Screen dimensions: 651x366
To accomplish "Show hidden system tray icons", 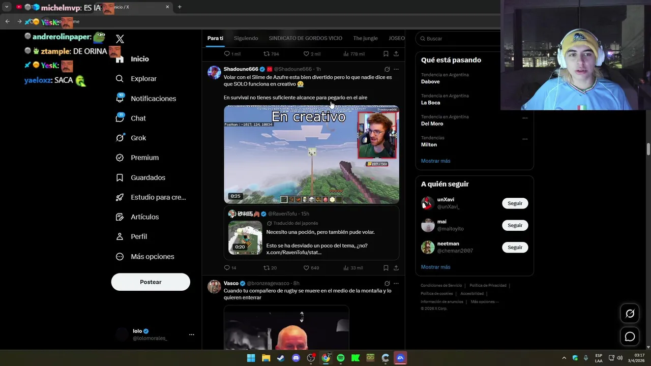I will point(564,358).
